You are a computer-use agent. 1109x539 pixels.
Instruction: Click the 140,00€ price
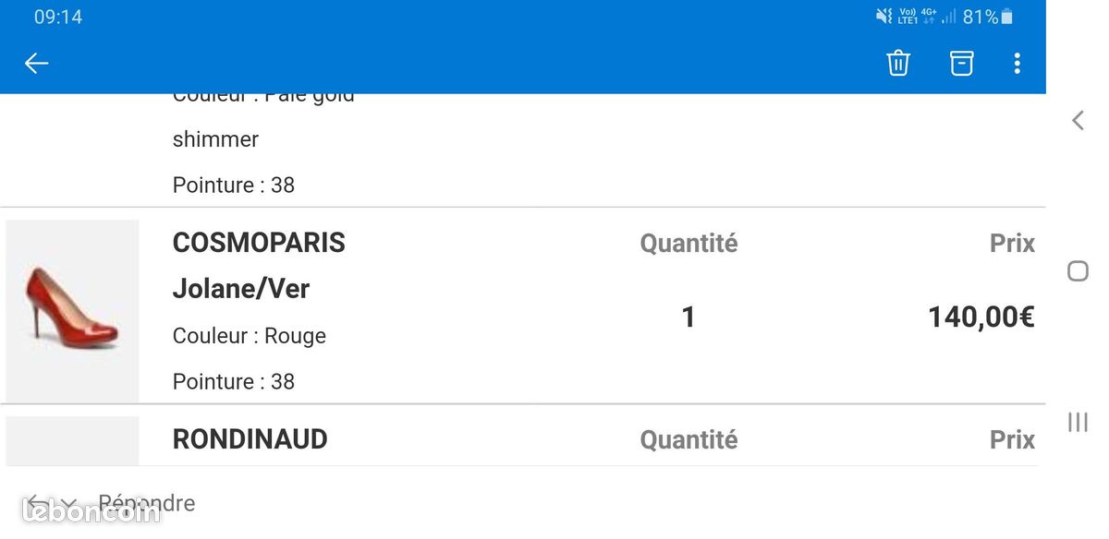[981, 317]
